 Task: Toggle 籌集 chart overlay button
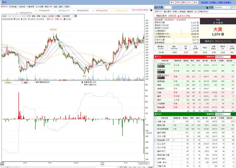tap(33, 16)
